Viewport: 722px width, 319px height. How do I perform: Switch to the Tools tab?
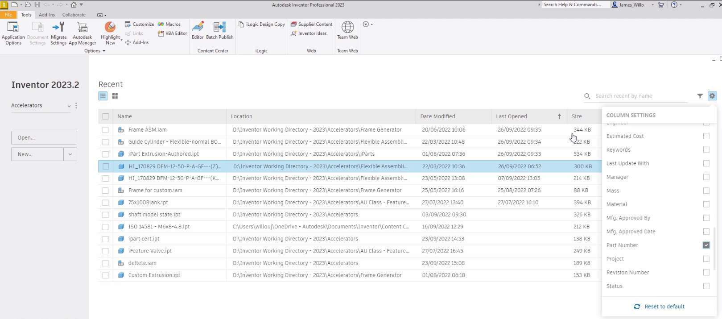point(26,15)
